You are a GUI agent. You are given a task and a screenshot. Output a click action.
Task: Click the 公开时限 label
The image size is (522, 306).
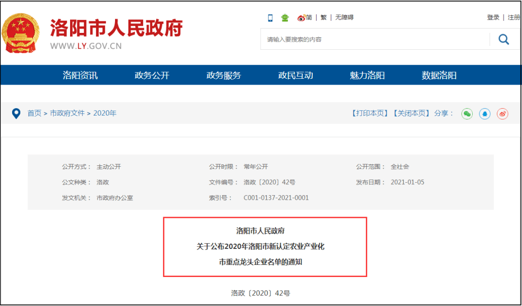point(223,166)
